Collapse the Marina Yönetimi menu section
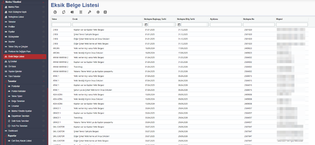Image resolution: width=315 pixels, height=145 pixels. click(x=43, y=2)
